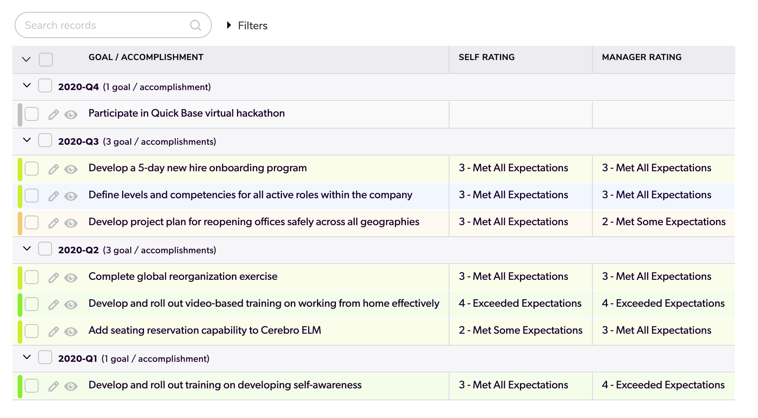
Task: Collapse the 2020-Q2 group chevron
Action: click(27, 249)
